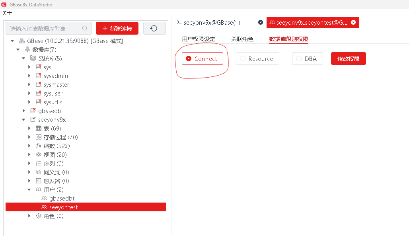Switch to the 数据库级别权限 tab
409x236 pixels.
(x=288, y=39)
